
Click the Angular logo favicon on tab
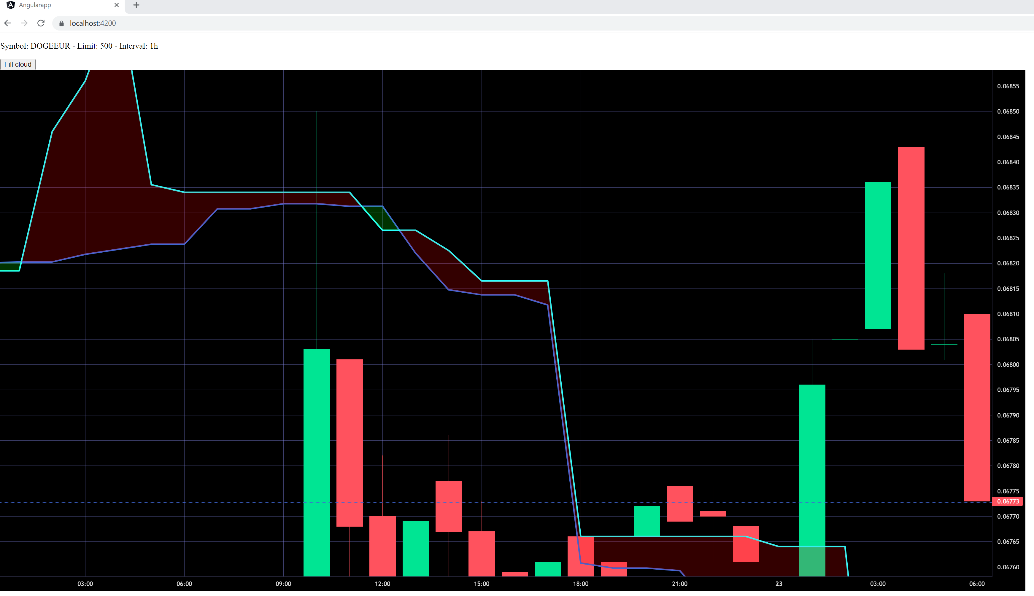click(11, 5)
